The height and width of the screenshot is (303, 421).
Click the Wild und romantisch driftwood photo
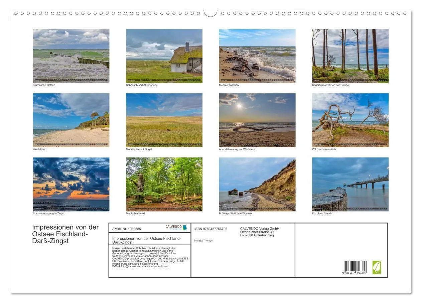350,120
